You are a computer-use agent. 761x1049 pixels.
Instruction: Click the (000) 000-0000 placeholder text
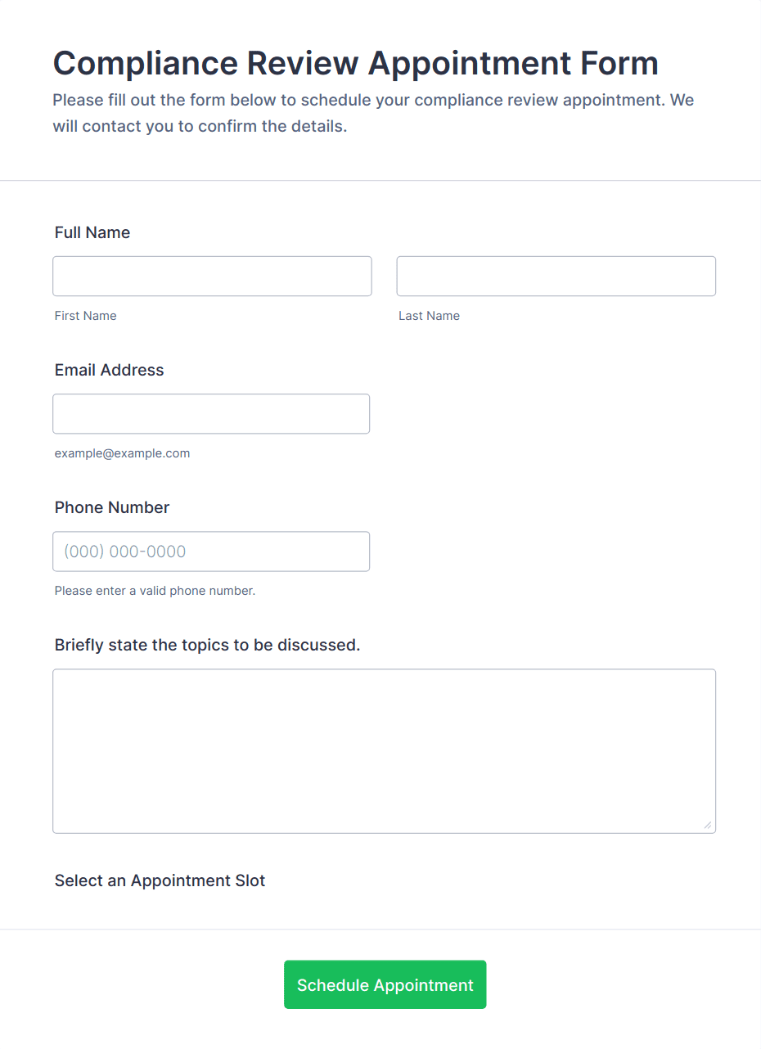pos(125,552)
